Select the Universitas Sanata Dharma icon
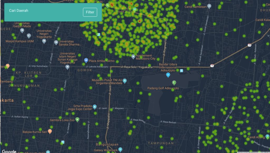The width and height of the screenshot is (270, 153). point(56,42)
